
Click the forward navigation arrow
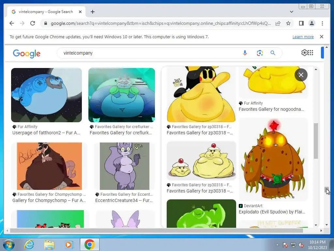pyautogui.click(x=22, y=23)
